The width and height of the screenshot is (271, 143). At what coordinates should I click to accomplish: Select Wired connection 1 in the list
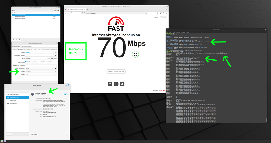(36, 17)
